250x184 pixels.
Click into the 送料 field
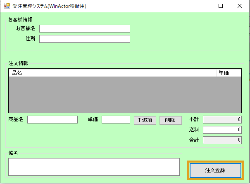click(222, 130)
